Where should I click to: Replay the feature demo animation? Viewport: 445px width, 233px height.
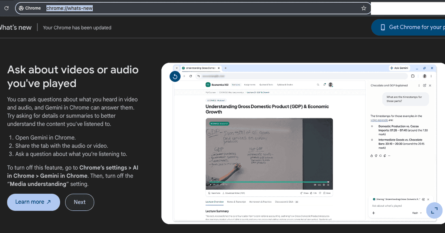tap(175, 76)
